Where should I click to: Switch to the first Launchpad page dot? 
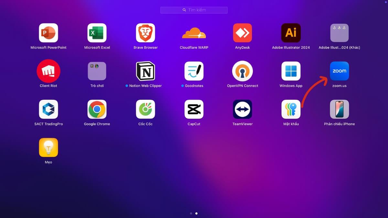pos(191,213)
